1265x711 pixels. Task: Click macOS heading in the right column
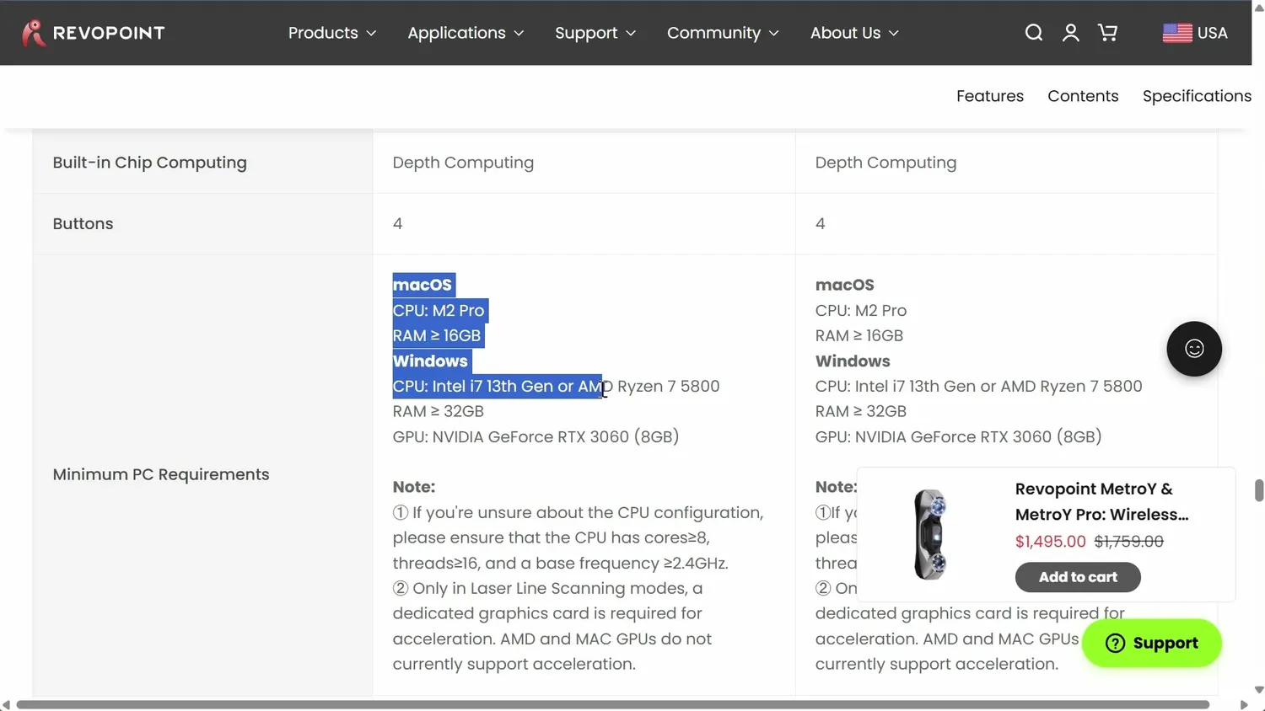pyautogui.click(x=844, y=285)
